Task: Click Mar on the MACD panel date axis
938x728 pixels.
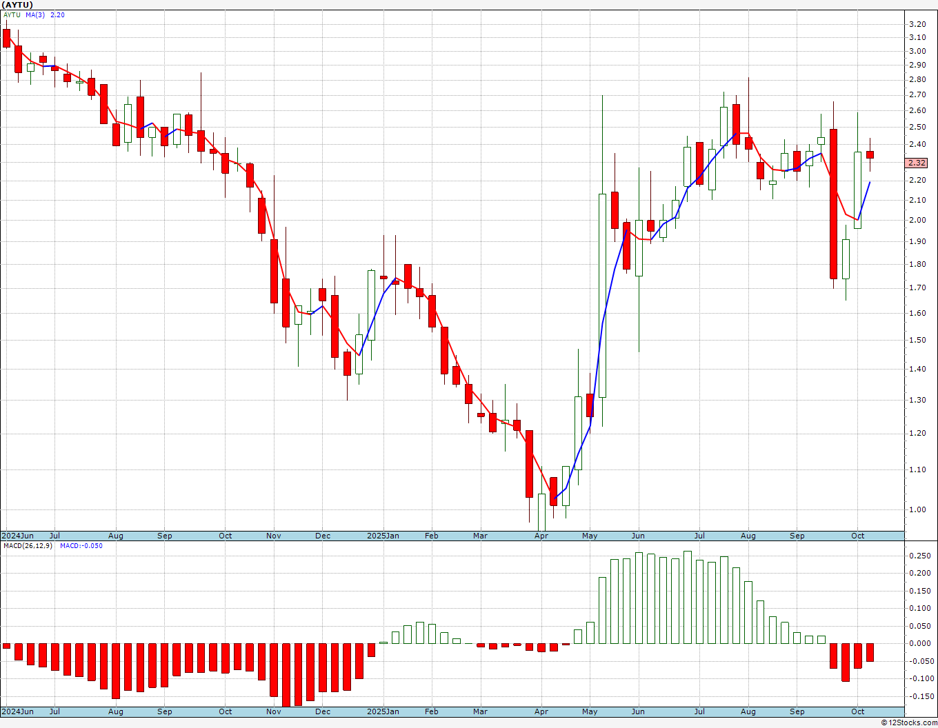Action: click(481, 711)
